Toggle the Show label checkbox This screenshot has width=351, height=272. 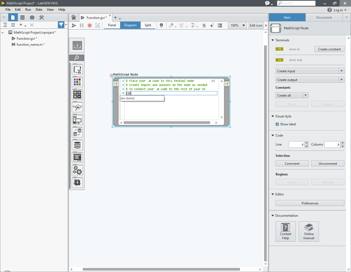(x=277, y=124)
